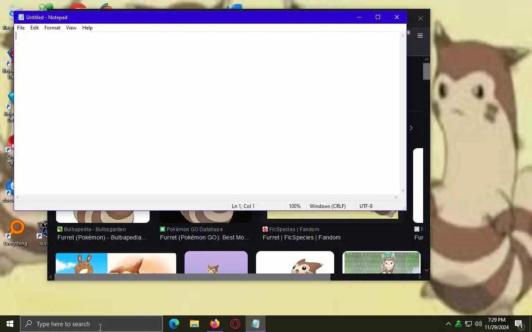Show hidden system tray icons
The height and width of the screenshot is (332, 532).
point(448,324)
